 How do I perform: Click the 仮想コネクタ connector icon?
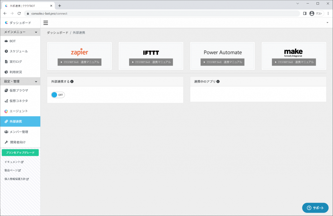point(6,101)
